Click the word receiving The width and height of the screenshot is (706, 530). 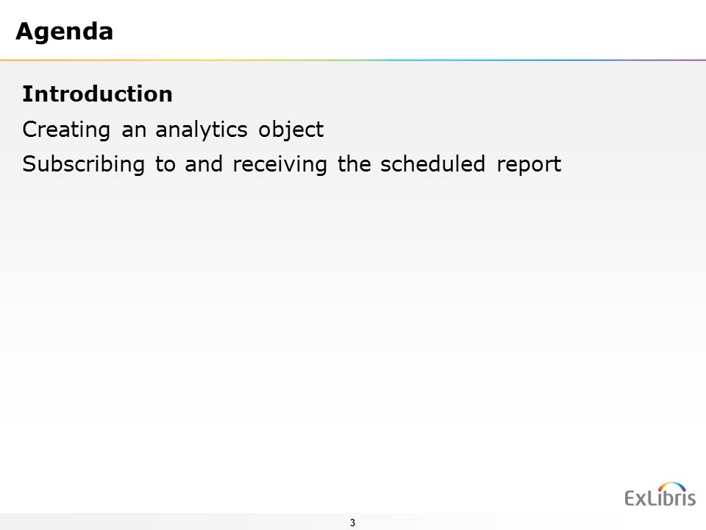click(279, 164)
